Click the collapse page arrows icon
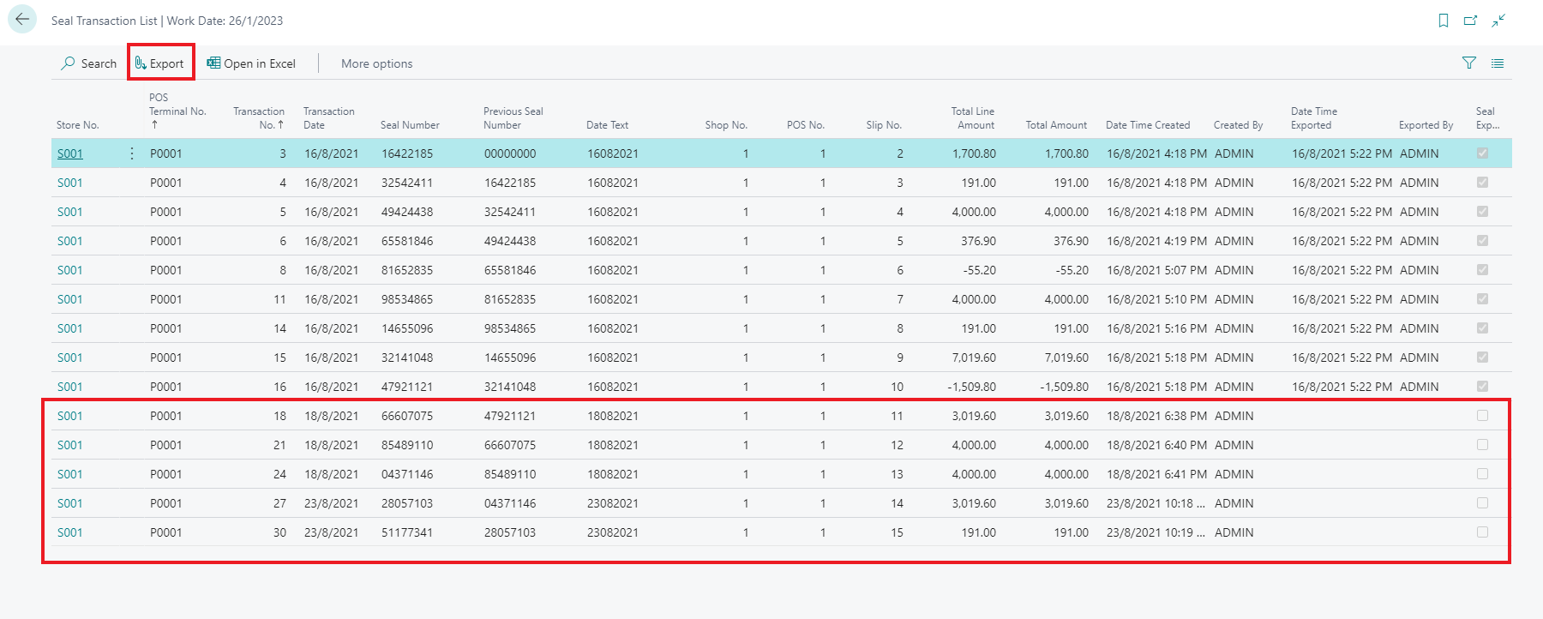This screenshot has height=619, width=1543. [x=1498, y=21]
